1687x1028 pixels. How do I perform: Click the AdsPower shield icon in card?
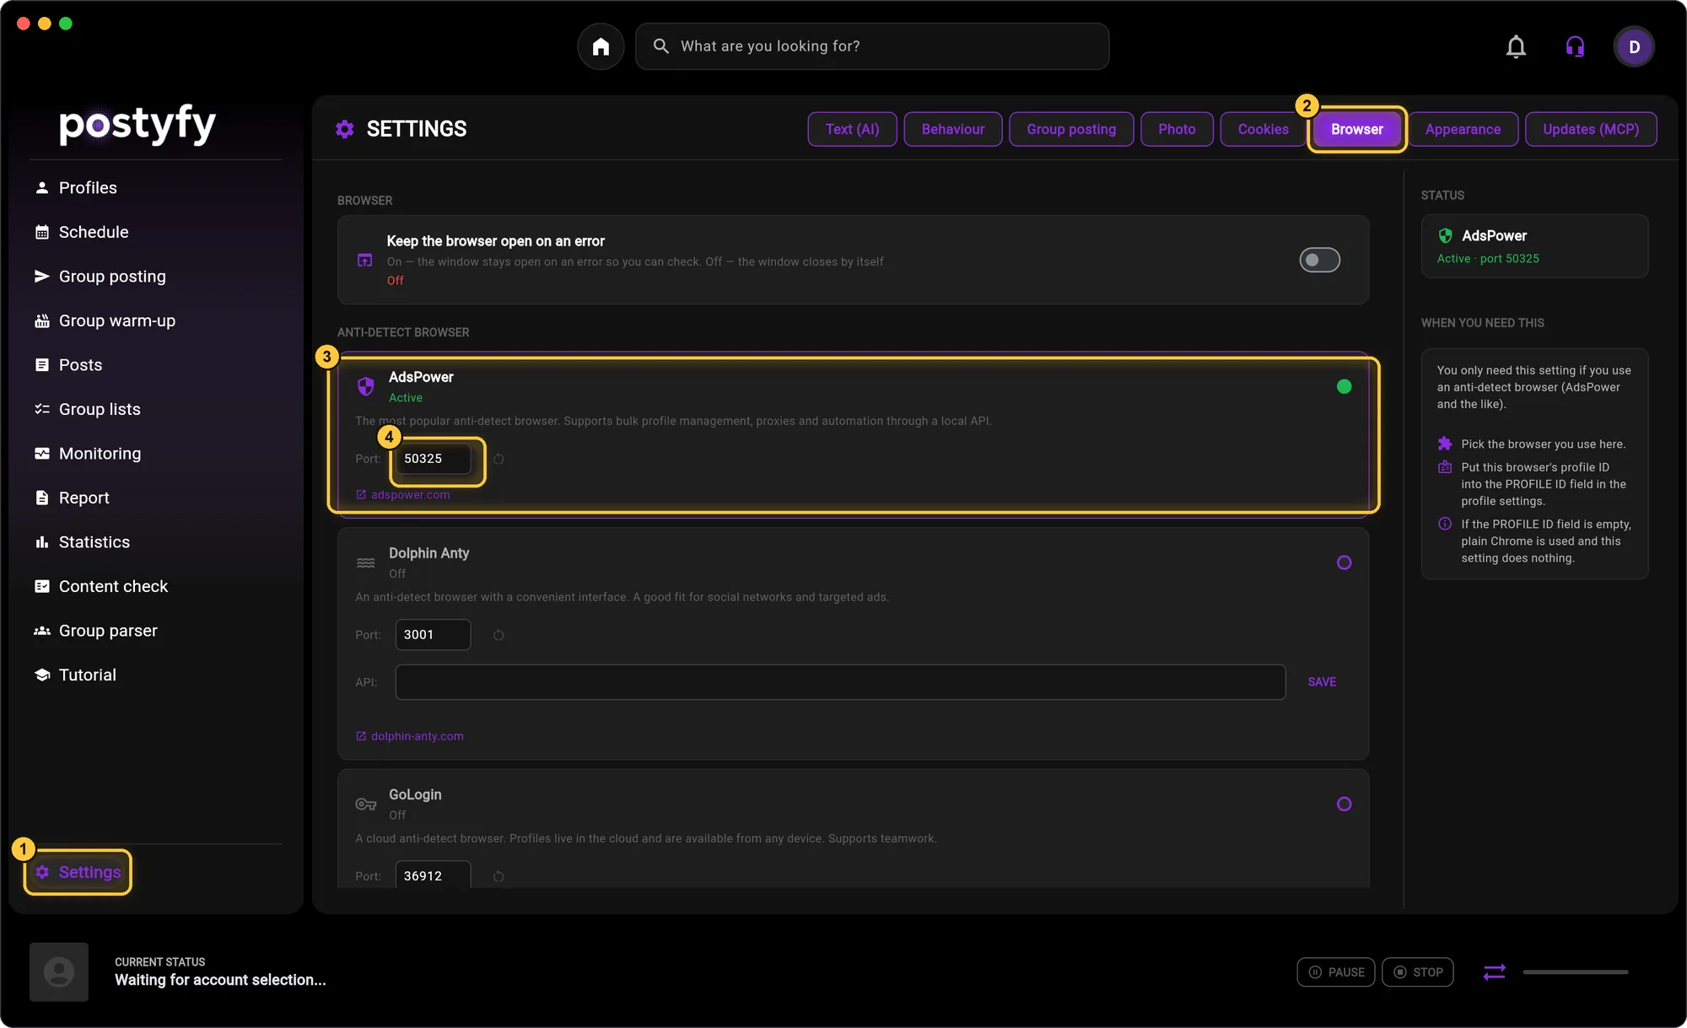point(365,386)
